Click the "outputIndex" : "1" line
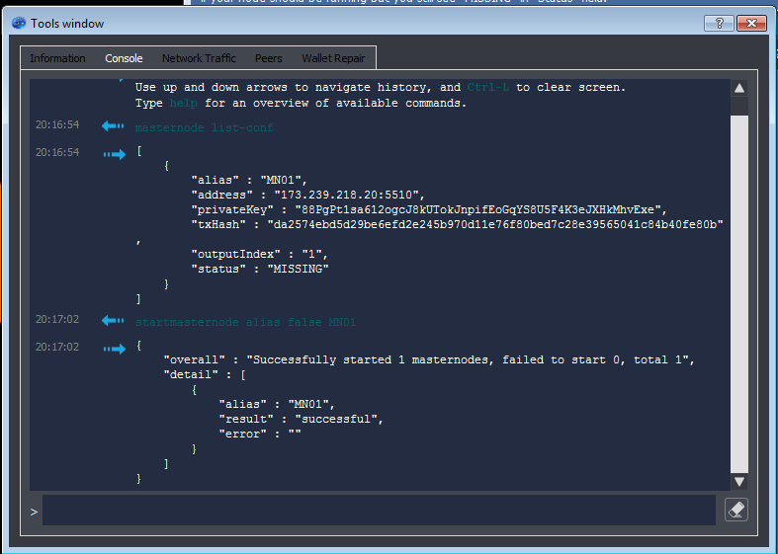 pyautogui.click(x=260, y=254)
